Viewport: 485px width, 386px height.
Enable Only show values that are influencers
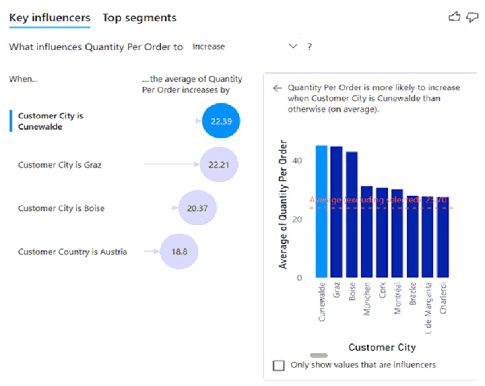coord(278,365)
